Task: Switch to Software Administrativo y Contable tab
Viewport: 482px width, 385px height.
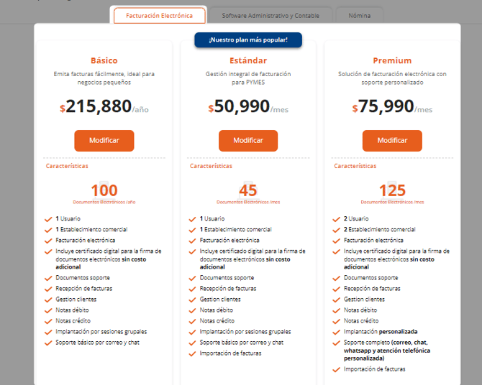Action: pyautogui.click(x=270, y=16)
